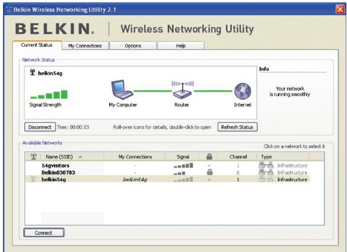Screen dimensions: 347x252
Task: Click the title bar application icon
Action: pos(9,9)
